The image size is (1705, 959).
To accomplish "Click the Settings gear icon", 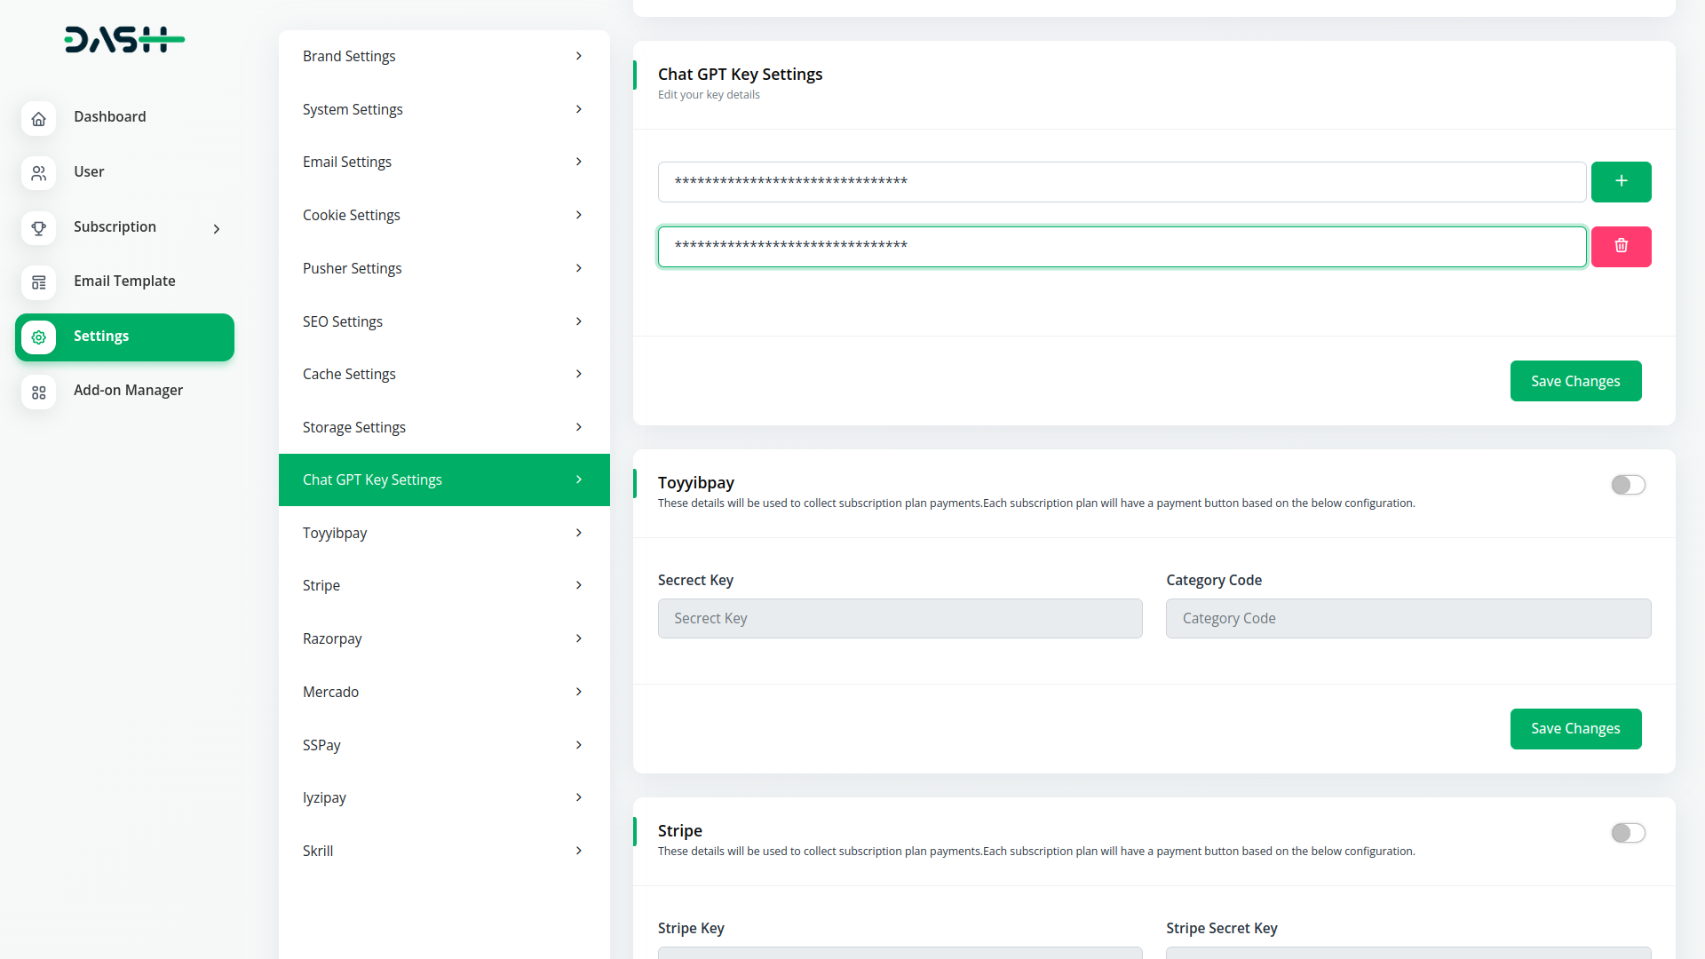I will click(38, 337).
